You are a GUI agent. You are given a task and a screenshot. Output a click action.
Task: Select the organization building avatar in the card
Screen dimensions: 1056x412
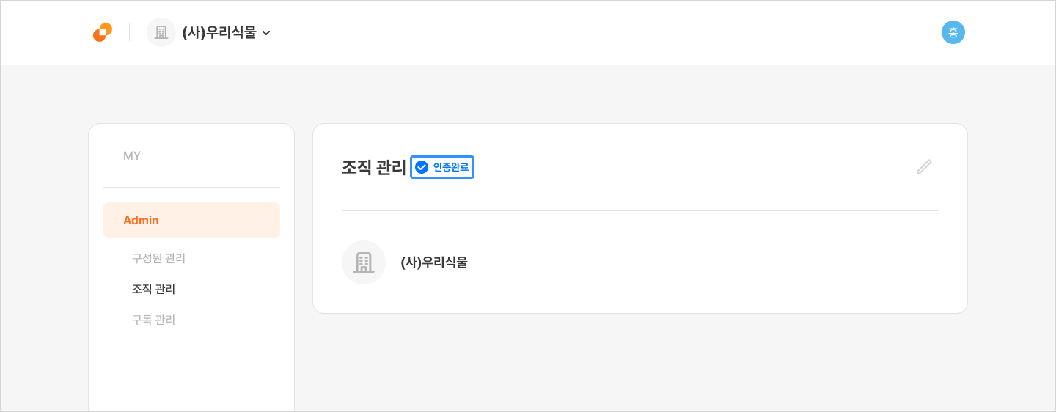tap(364, 262)
